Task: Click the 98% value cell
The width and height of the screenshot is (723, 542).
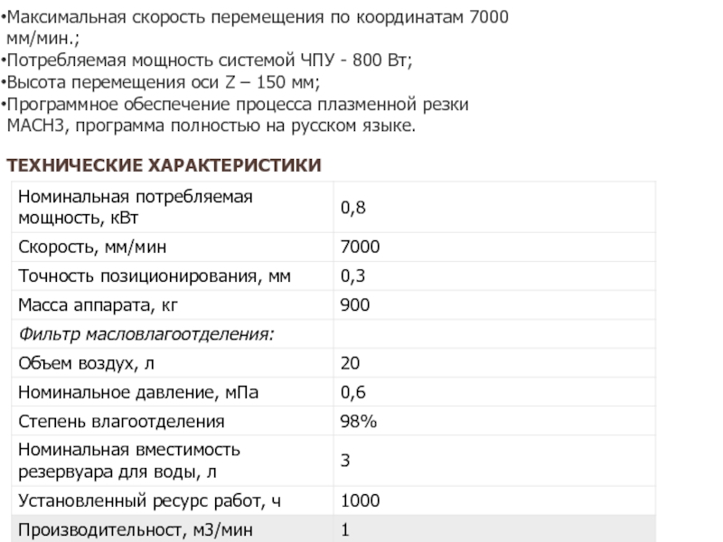Action: pos(494,421)
